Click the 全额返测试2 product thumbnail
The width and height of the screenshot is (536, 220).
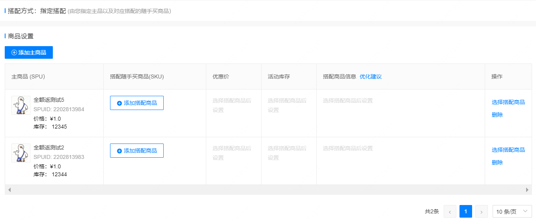(21, 153)
